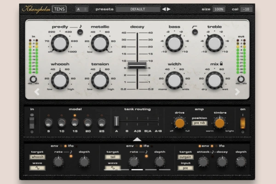Enable lfo mode in tail modulator
This screenshot has width=276, height=184.
click(x=141, y=146)
